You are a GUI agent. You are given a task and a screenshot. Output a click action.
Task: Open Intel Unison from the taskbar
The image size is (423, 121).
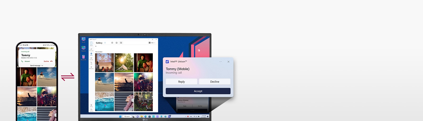169,117
